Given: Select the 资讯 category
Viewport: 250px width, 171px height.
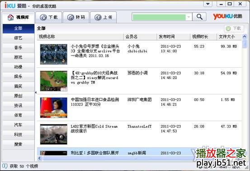Looking at the screenshot, I should click(19, 106).
